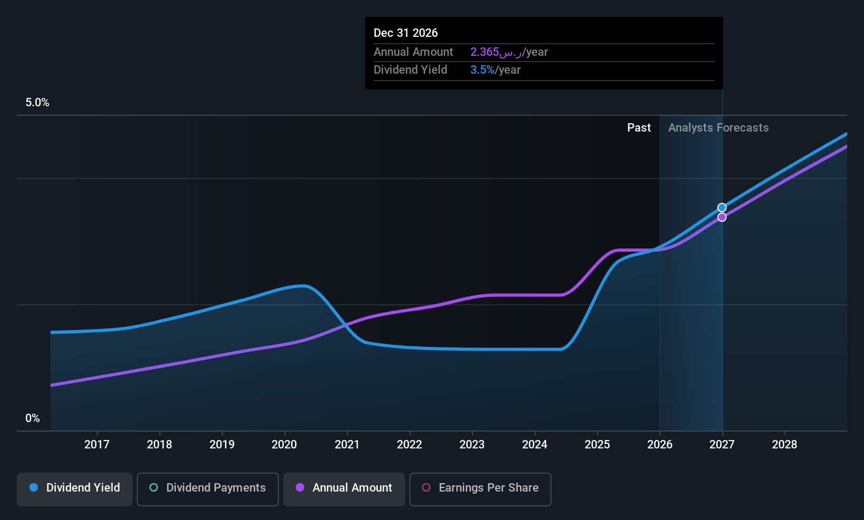
Task: Open the Analysts Forecasts section
Action: coord(718,127)
